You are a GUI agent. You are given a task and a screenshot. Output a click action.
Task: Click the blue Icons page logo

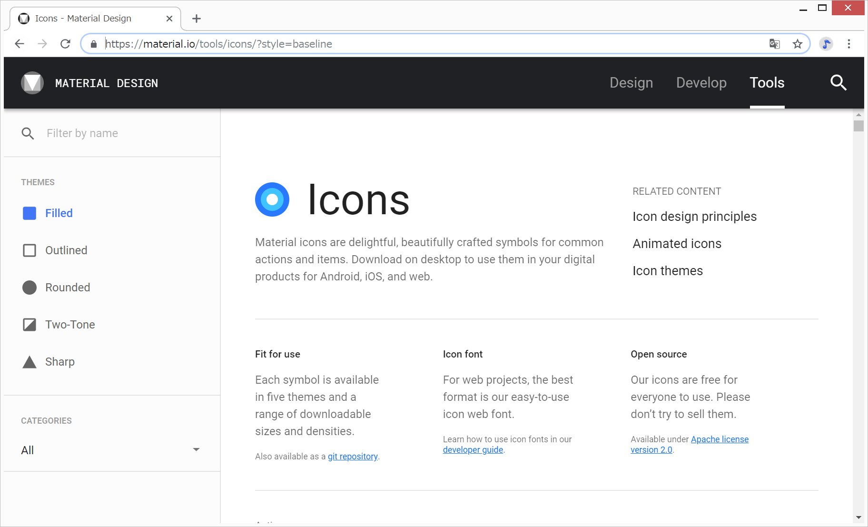(x=272, y=199)
